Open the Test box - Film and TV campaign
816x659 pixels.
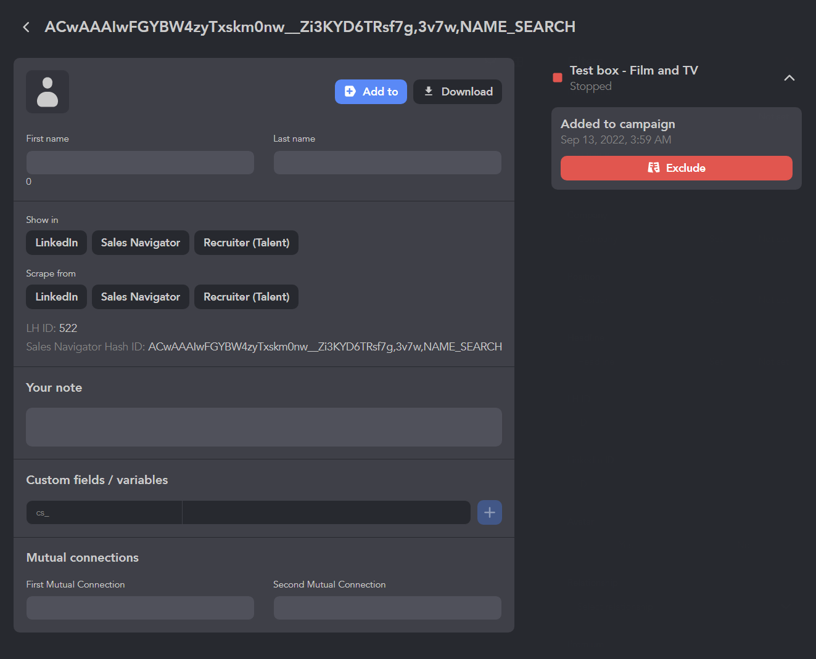click(634, 71)
